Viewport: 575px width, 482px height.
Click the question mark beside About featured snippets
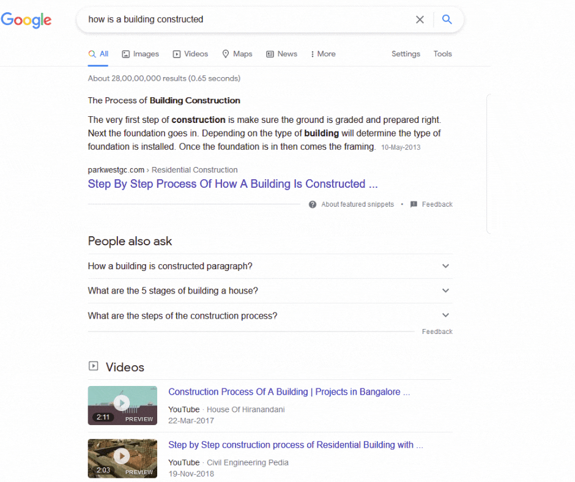coord(312,204)
